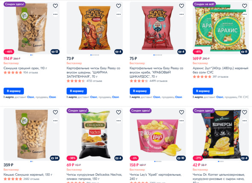252x183 pixels.
Task: Open three-dot menu on Dr. Korner chips
Action: coord(244,121)
